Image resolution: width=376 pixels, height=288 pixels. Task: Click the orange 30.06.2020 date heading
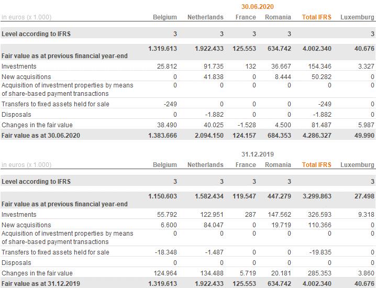tap(257, 7)
